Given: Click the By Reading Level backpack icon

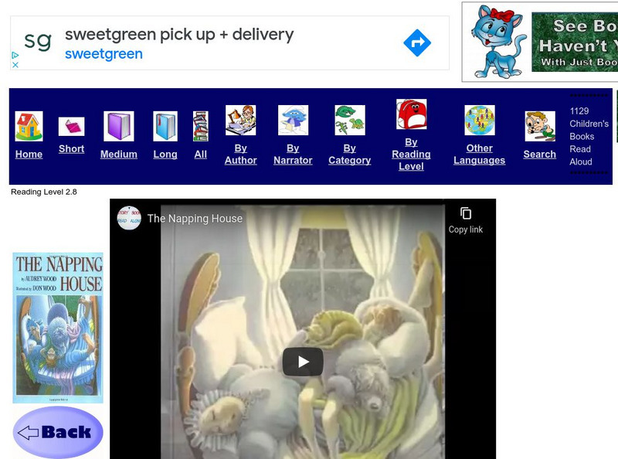Looking at the screenshot, I should pyautogui.click(x=411, y=114).
